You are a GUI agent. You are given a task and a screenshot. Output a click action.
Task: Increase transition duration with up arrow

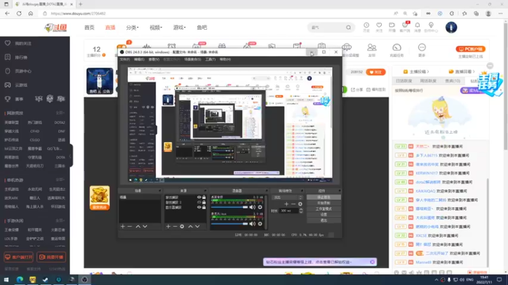301,210
